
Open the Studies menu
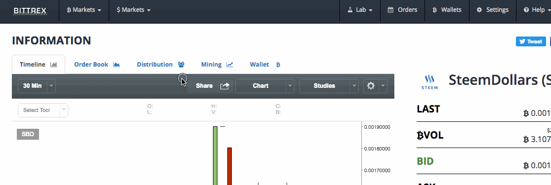(x=324, y=86)
